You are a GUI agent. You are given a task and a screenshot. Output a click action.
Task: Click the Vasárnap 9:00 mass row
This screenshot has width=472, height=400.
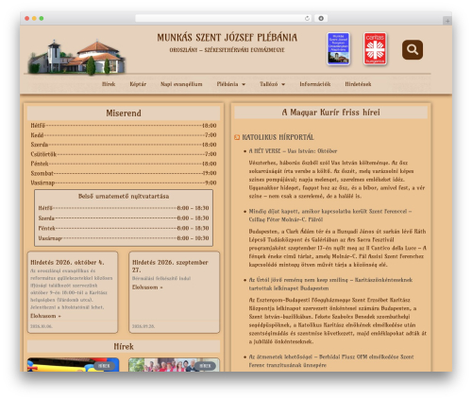[x=124, y=183]
